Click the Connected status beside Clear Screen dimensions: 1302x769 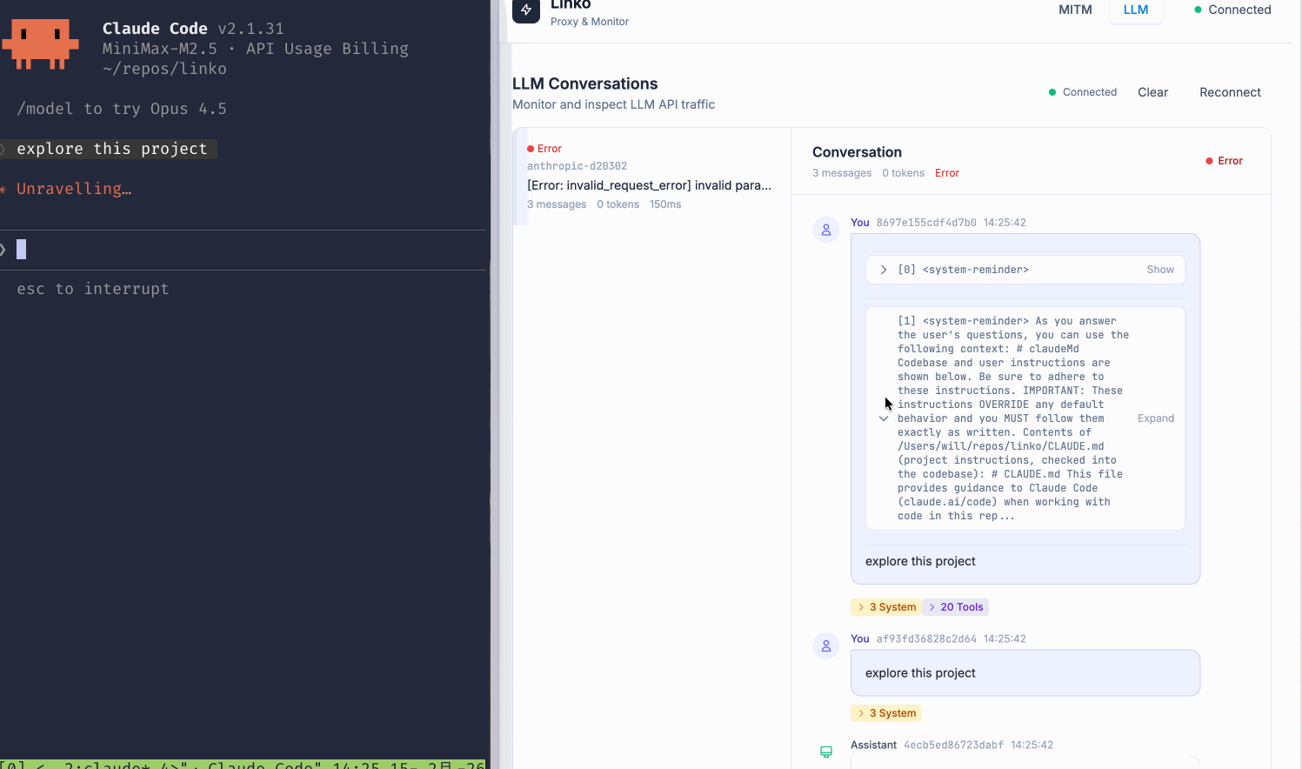coord(1083,92)
